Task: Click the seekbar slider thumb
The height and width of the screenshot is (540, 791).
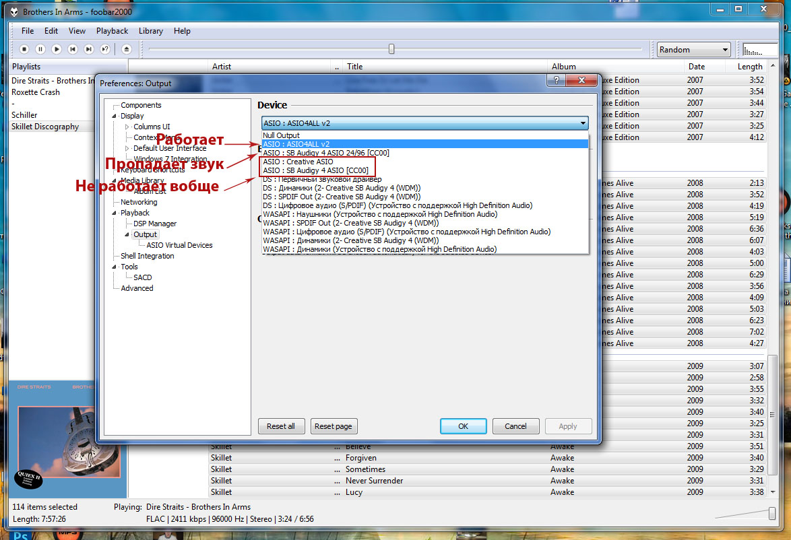Action: tap(391, 49)
